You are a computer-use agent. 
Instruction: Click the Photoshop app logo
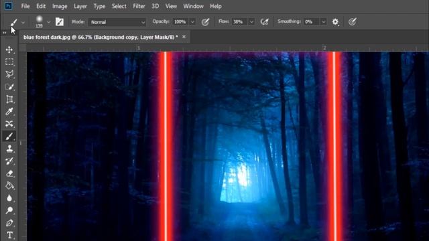(x=9, y=6)
